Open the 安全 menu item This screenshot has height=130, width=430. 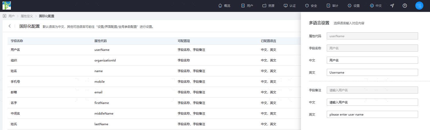[x=311, y=6]
